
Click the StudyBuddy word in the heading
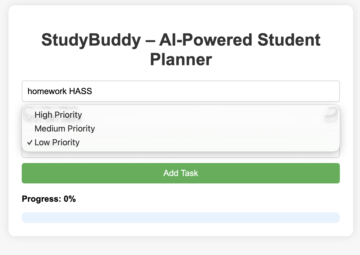pos(91,40)
